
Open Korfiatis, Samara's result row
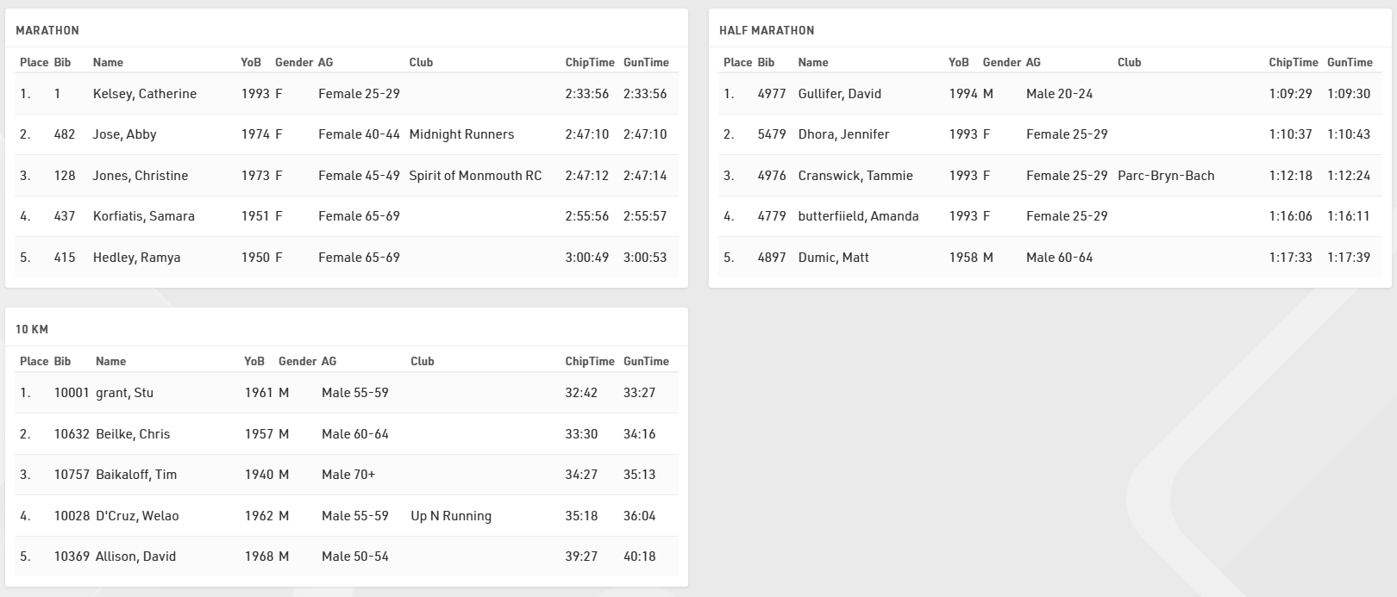coord(143,216)
